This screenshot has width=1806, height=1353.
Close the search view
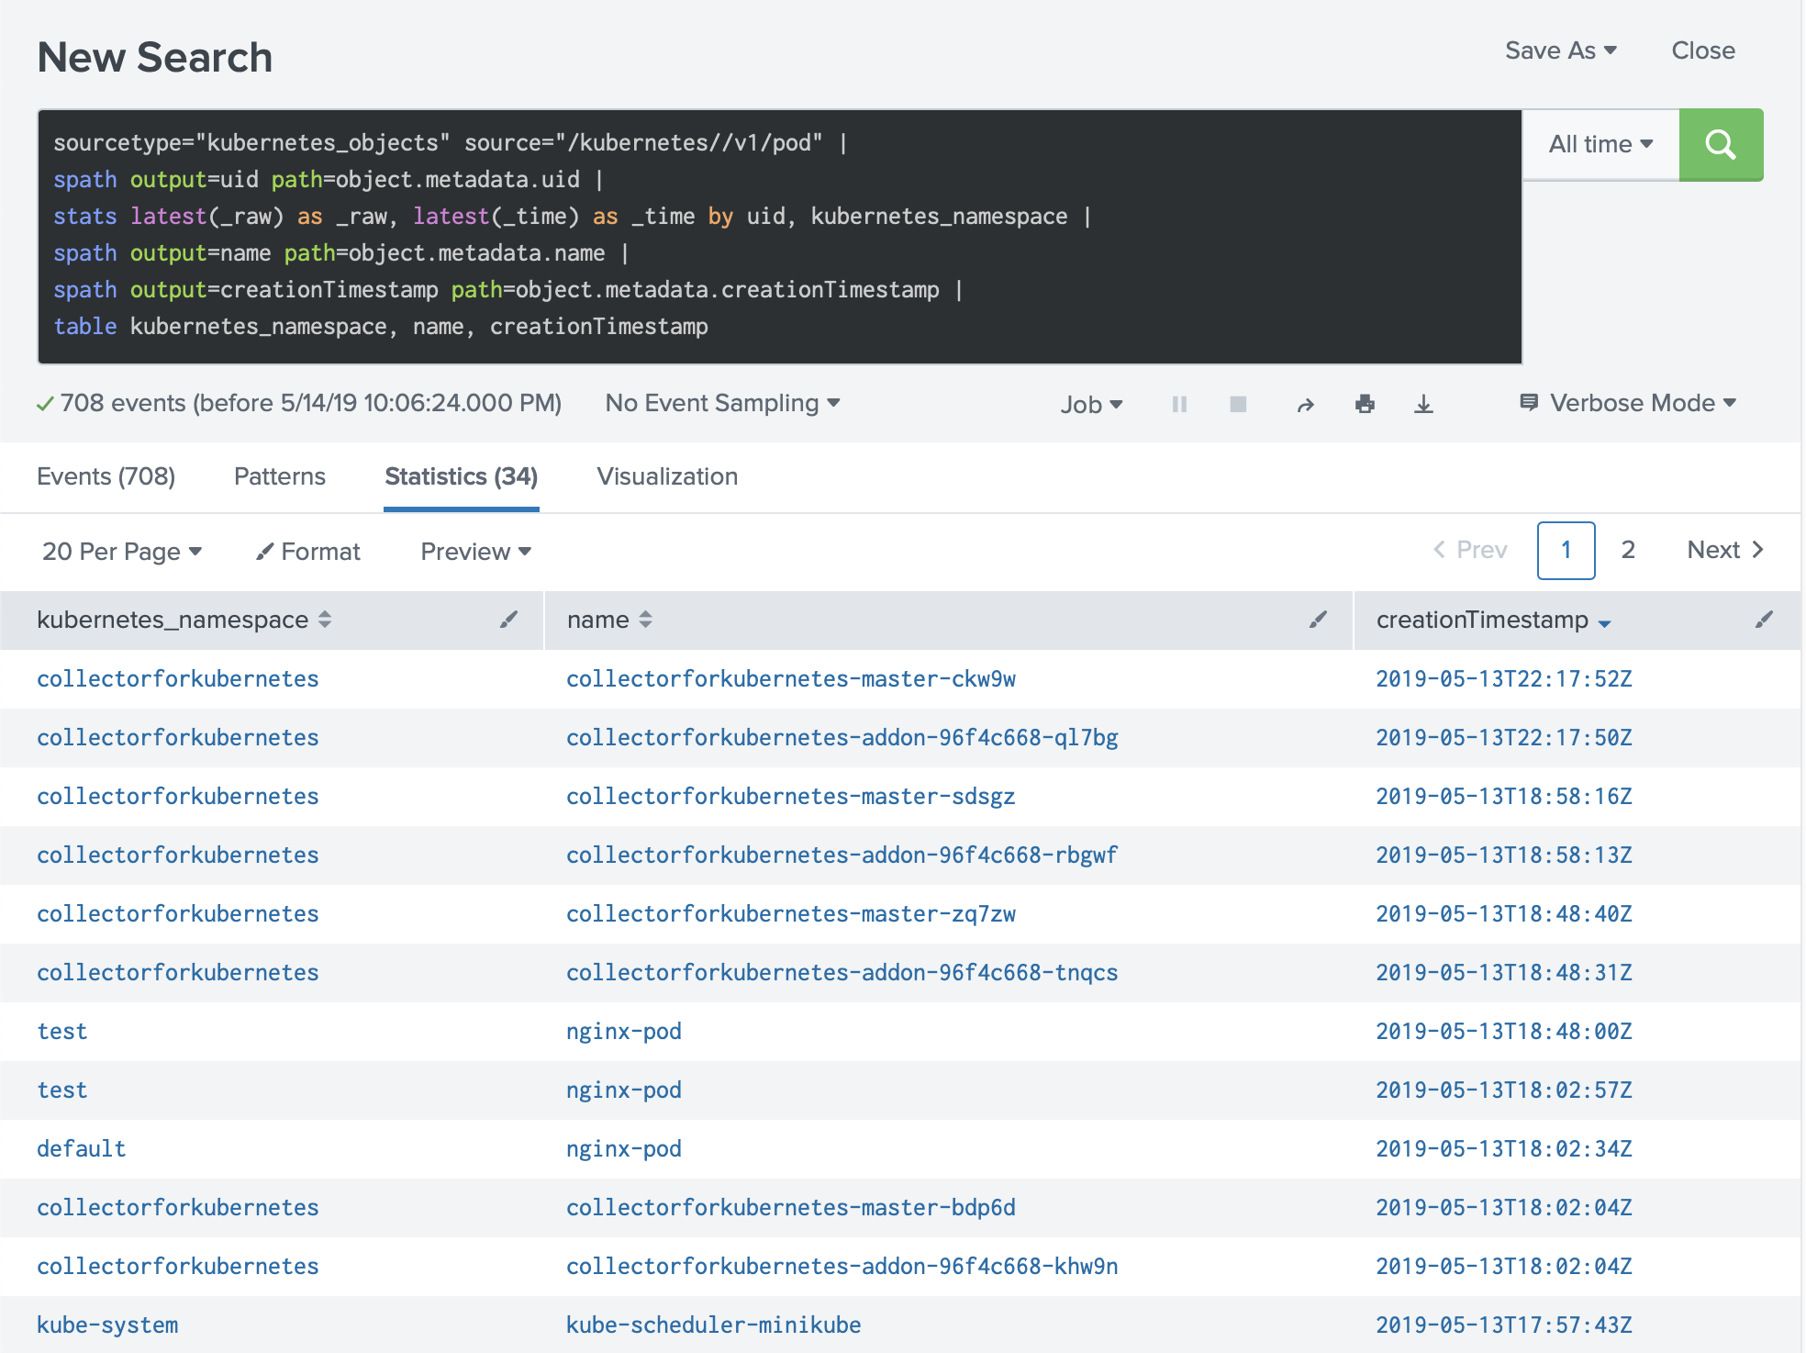(1703, 50)
